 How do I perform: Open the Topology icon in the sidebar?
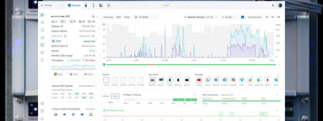(x=42, y=22)
